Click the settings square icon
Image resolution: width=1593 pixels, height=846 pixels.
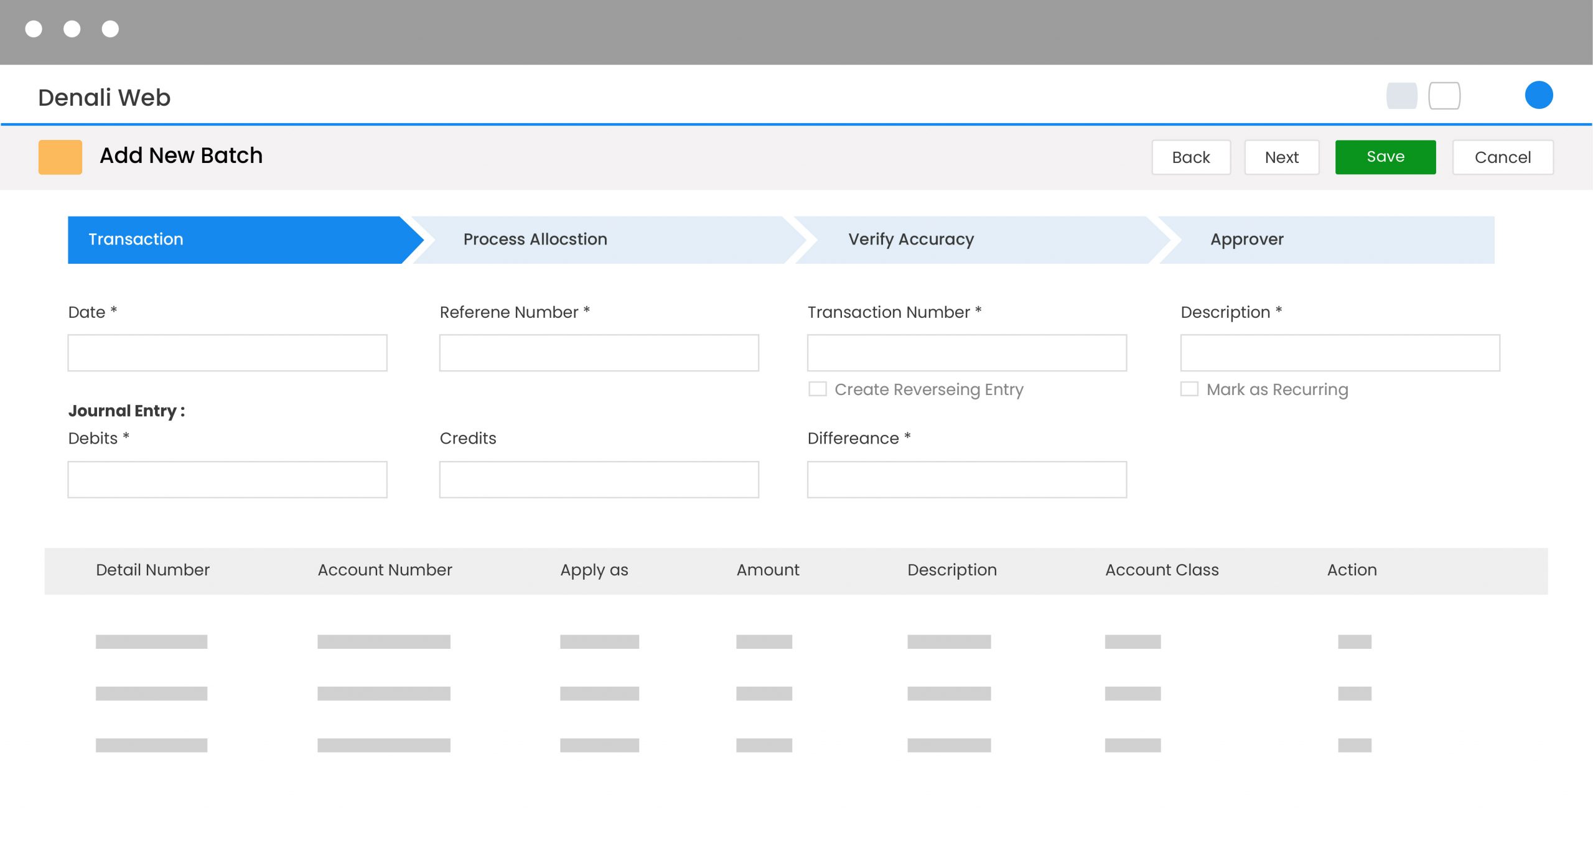click(1444, 96)
